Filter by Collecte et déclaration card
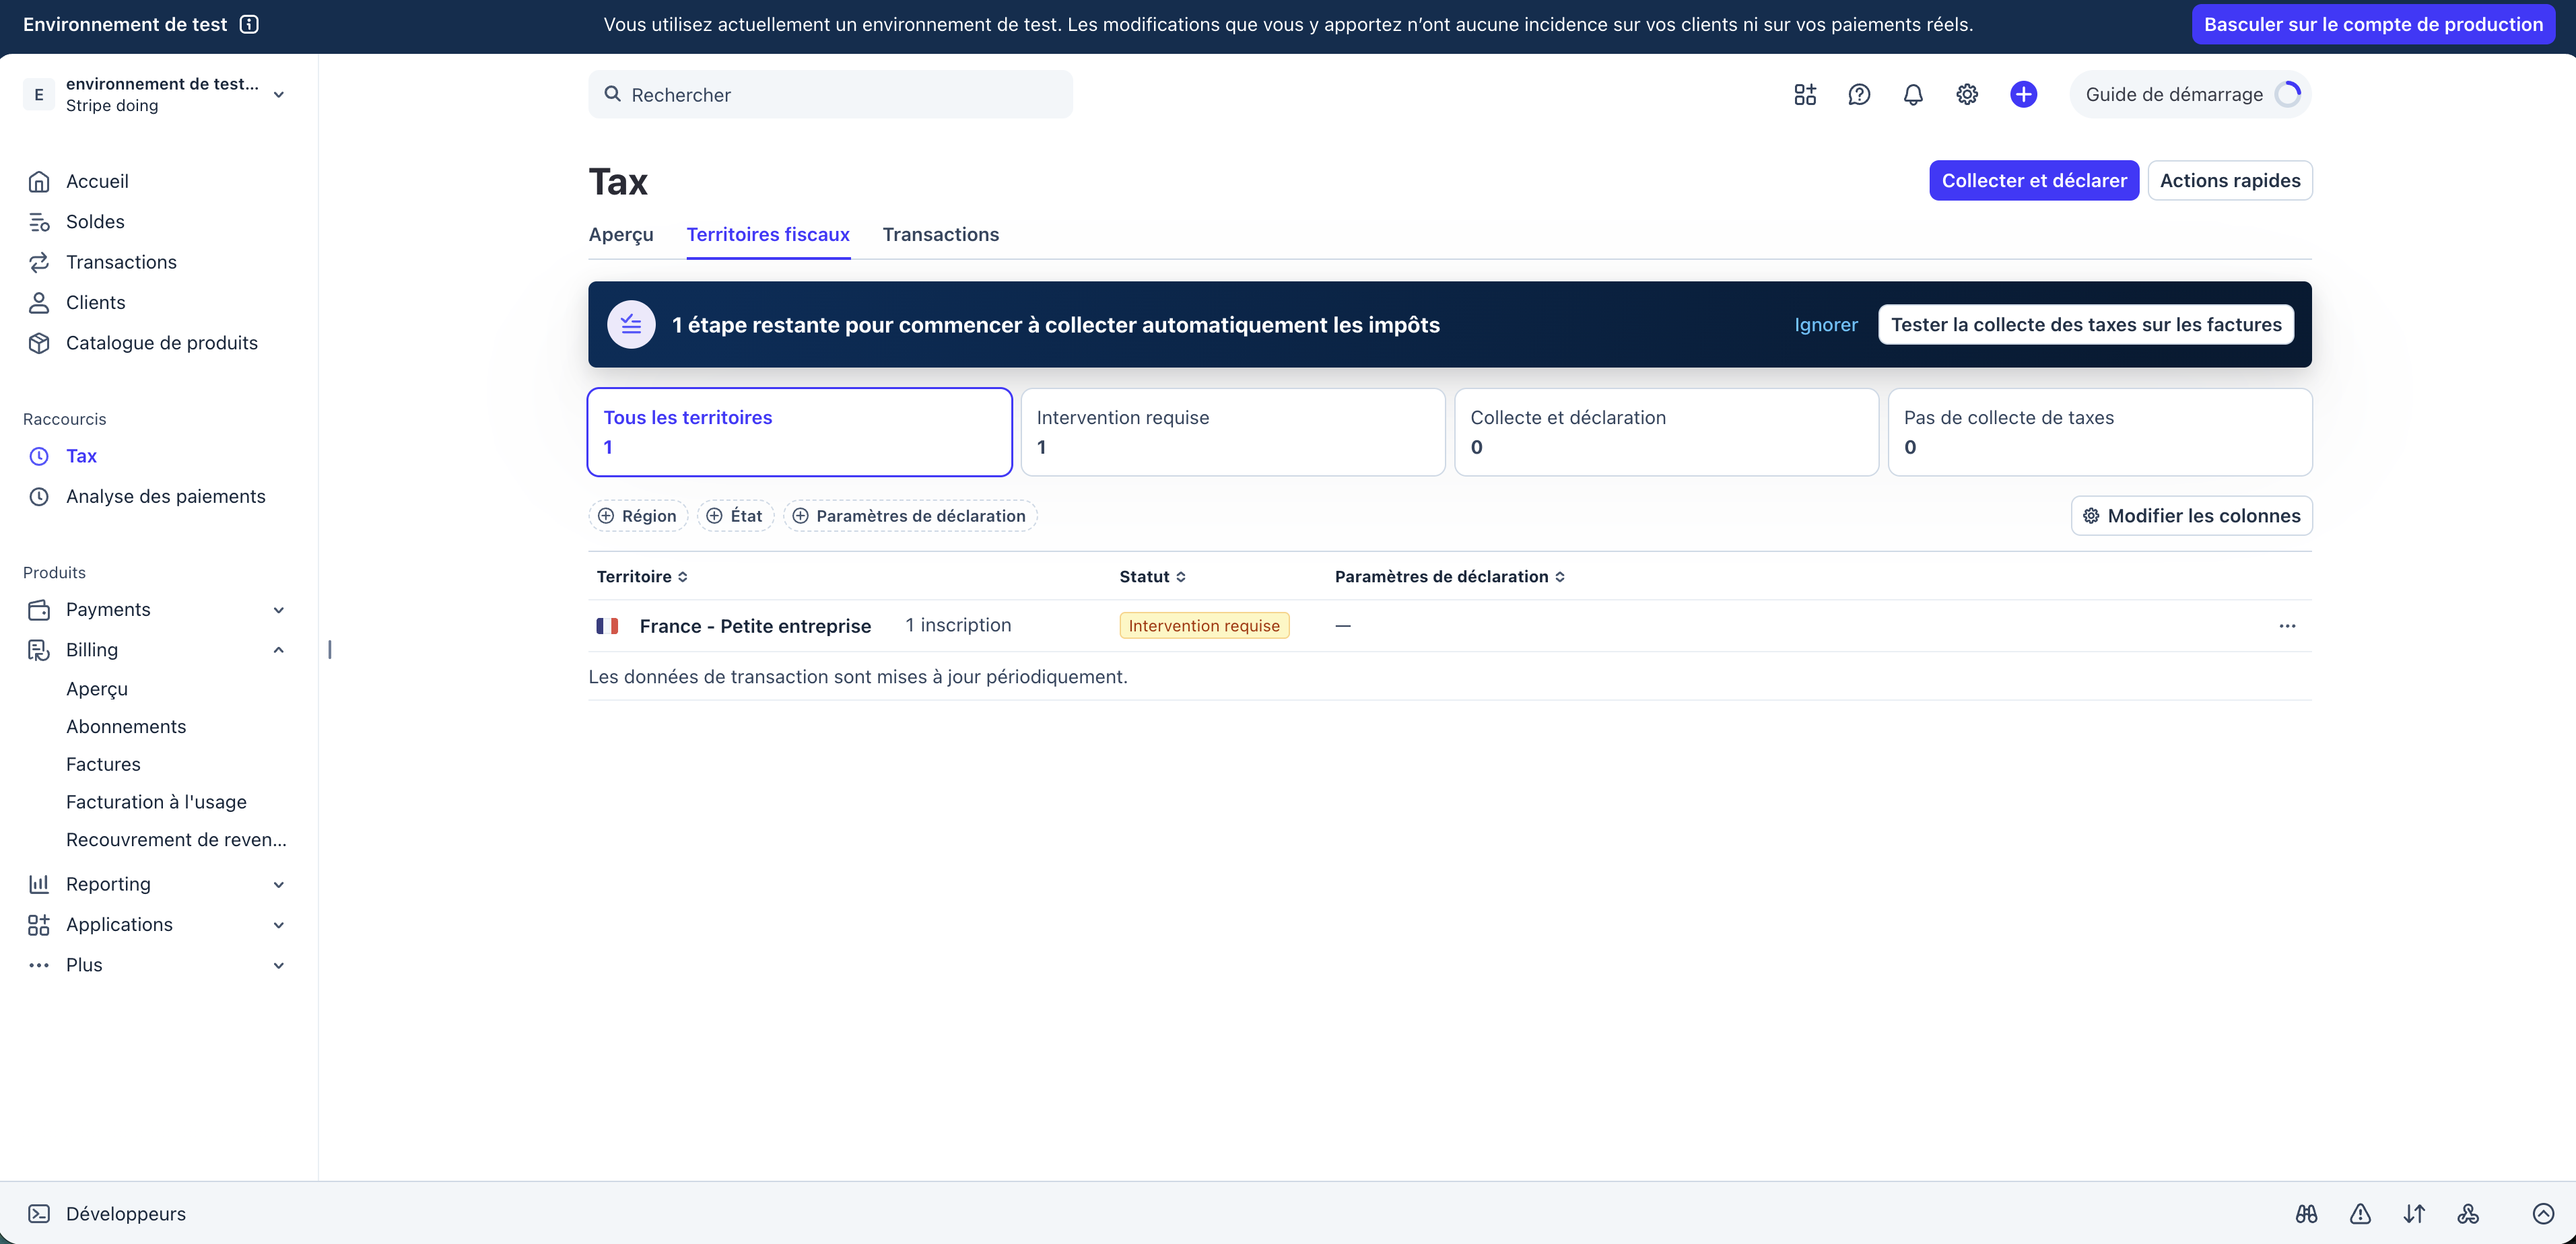Viewport: 2576px width, 1244px height. coord(1667,432)
